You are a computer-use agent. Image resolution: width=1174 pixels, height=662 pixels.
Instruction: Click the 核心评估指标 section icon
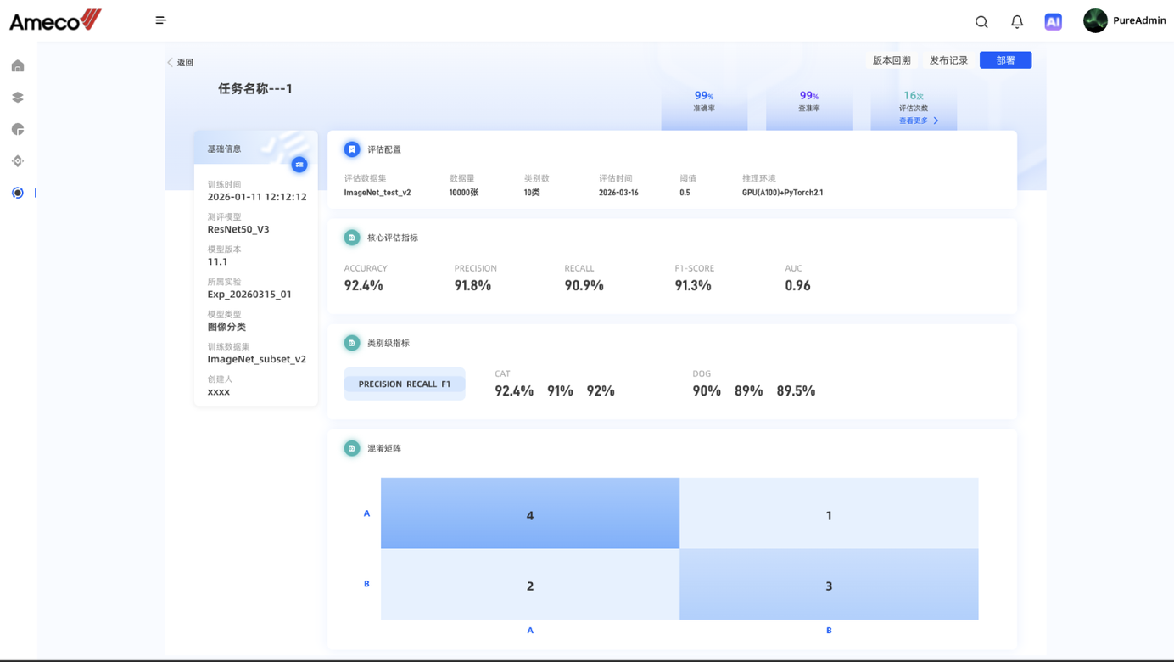point(352,238)
